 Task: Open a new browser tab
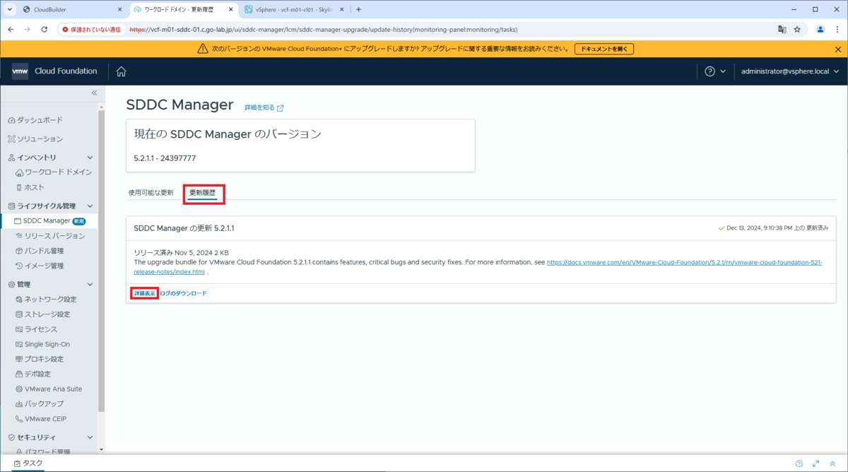coord(358,10)
